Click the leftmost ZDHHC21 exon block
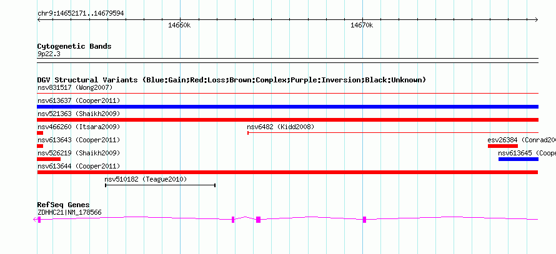Screen dimensions: 556x254 coord(39,220)
